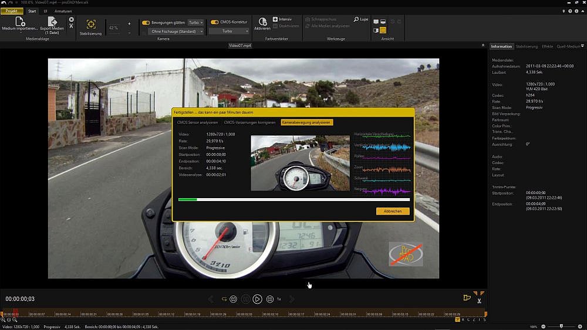
Task: Open the Effekte tab in side panel
Action: [x=547, y=46]
